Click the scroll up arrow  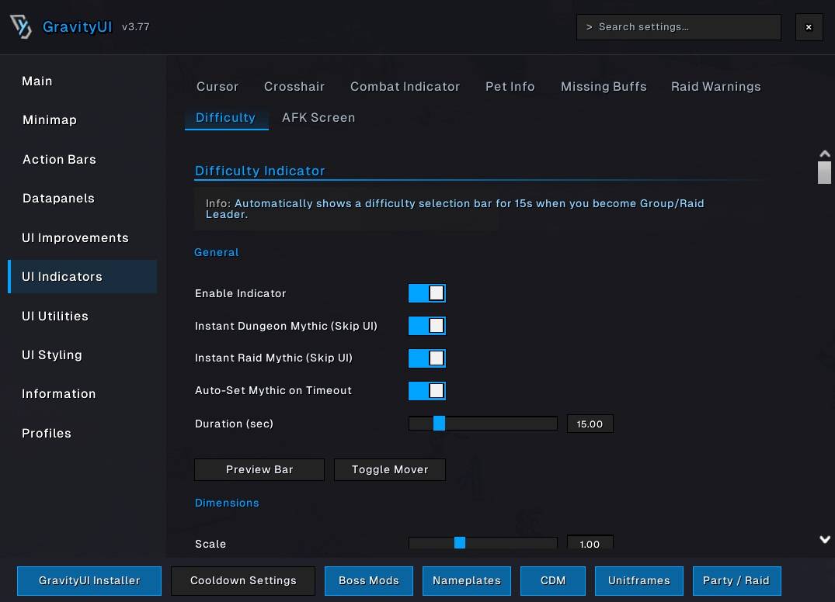pyautogui.click(x=824, y=154)
